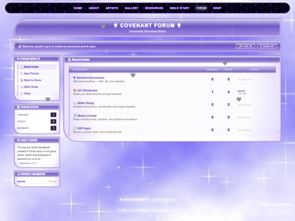Viewport: 295px width, 221px height.
Task: Open the Shop nav item
Action: click(217, 8)
